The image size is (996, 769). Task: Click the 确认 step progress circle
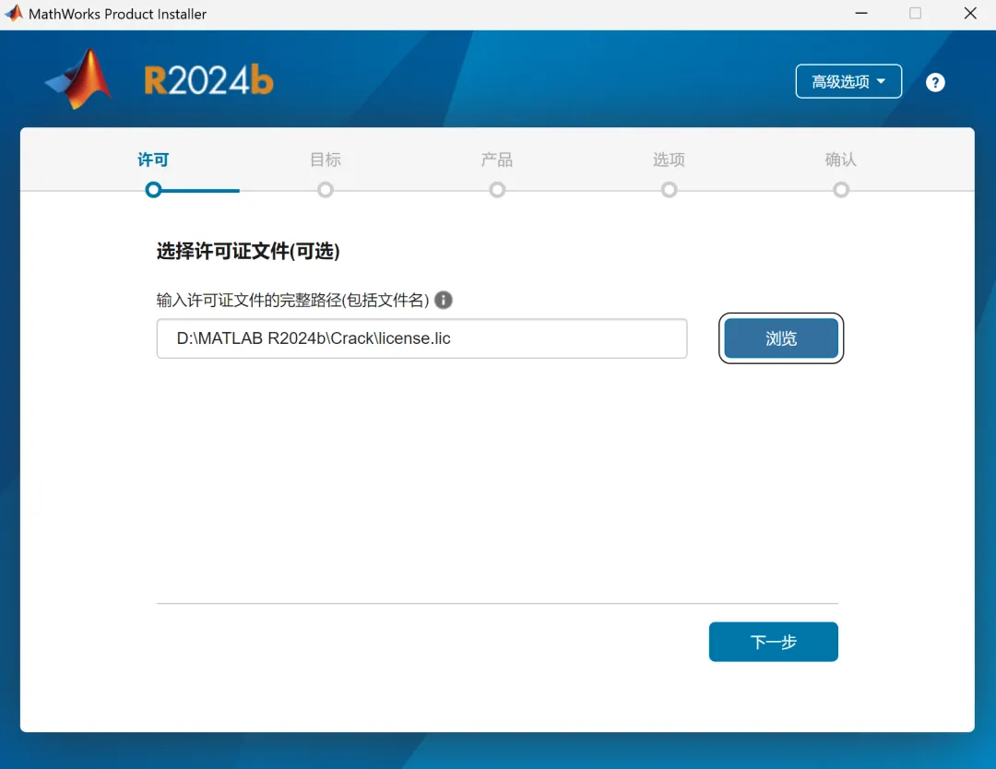point(841,190)
